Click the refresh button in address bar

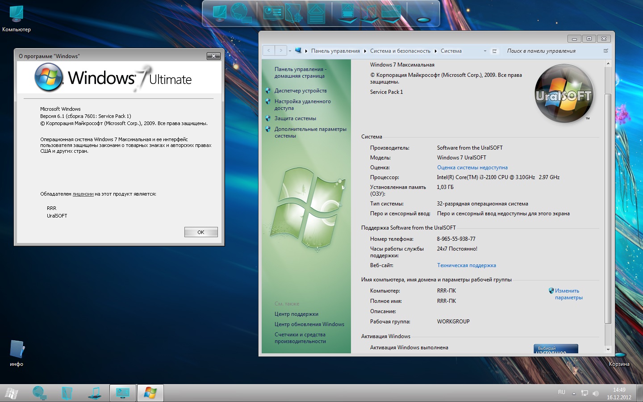point(494,51)
